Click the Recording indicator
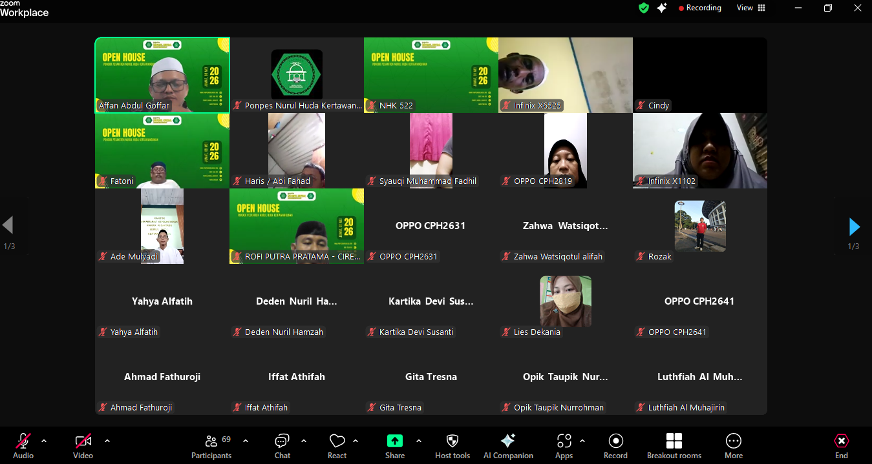 [699, 8]
